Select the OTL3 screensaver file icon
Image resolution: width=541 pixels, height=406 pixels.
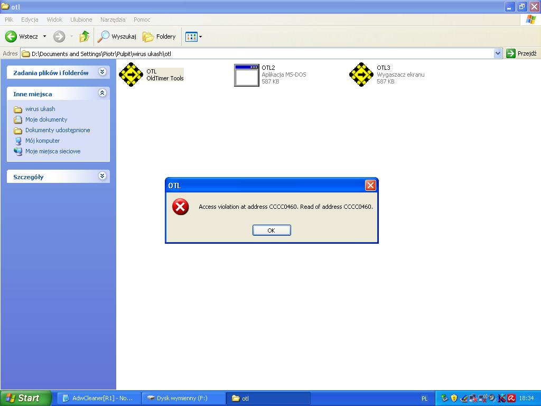(x=361, y=75)
